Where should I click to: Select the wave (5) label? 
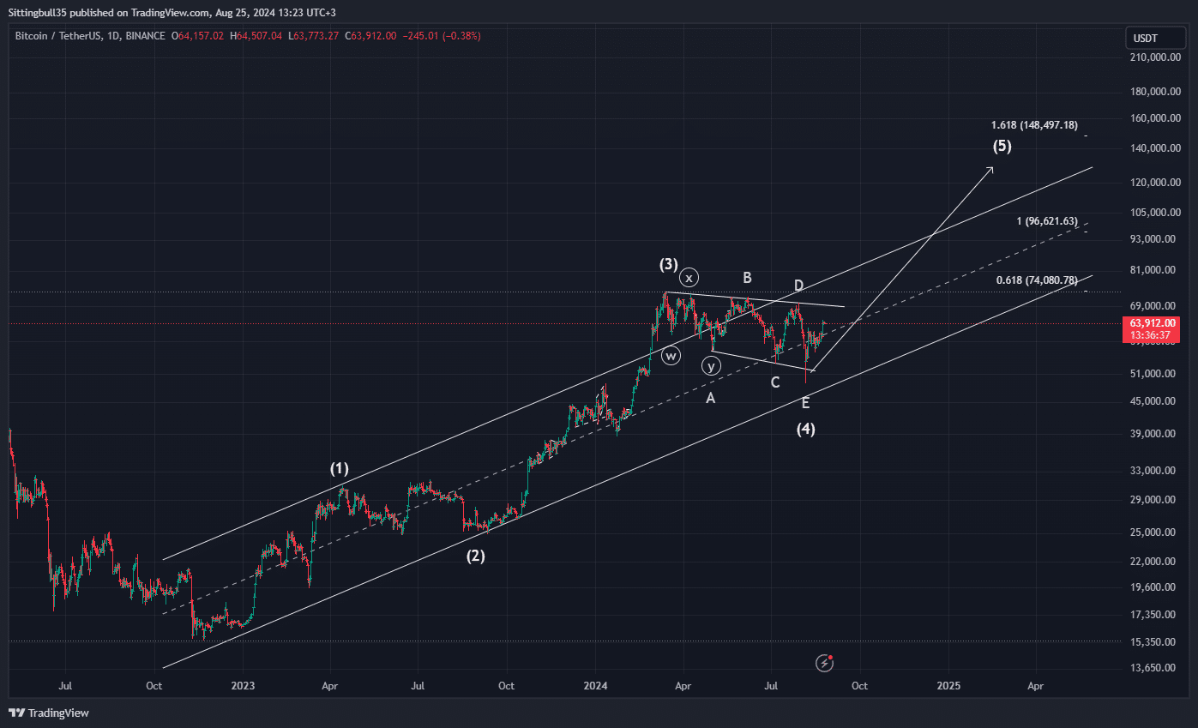(1002, 146)
